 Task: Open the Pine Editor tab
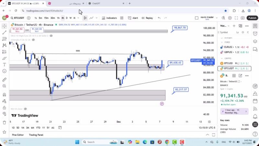coord(18,135)
